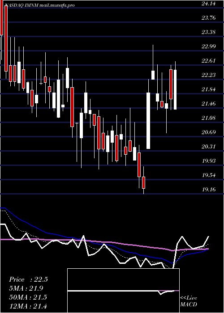The height and width of the screenshot is (313, 224).
Task: Select the 20.69 price axis label
Action: click(208, 132)
